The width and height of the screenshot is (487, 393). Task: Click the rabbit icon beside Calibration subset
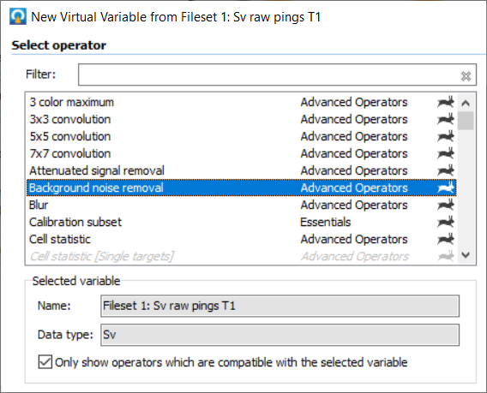[x=446, y=222]
